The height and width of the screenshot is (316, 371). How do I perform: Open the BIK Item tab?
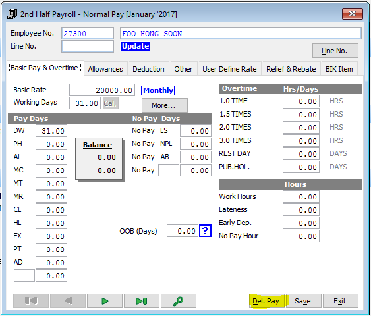(339, 69)
